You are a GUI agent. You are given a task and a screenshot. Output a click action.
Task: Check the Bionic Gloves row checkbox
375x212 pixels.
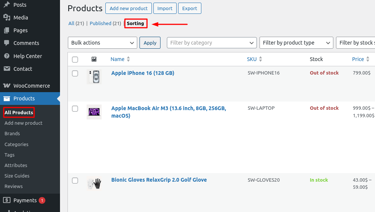[75, 181]
